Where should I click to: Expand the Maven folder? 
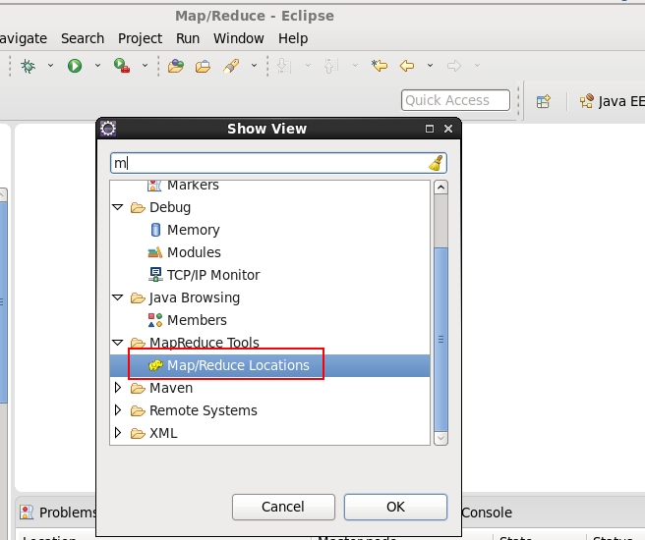(x=118, y=388)
